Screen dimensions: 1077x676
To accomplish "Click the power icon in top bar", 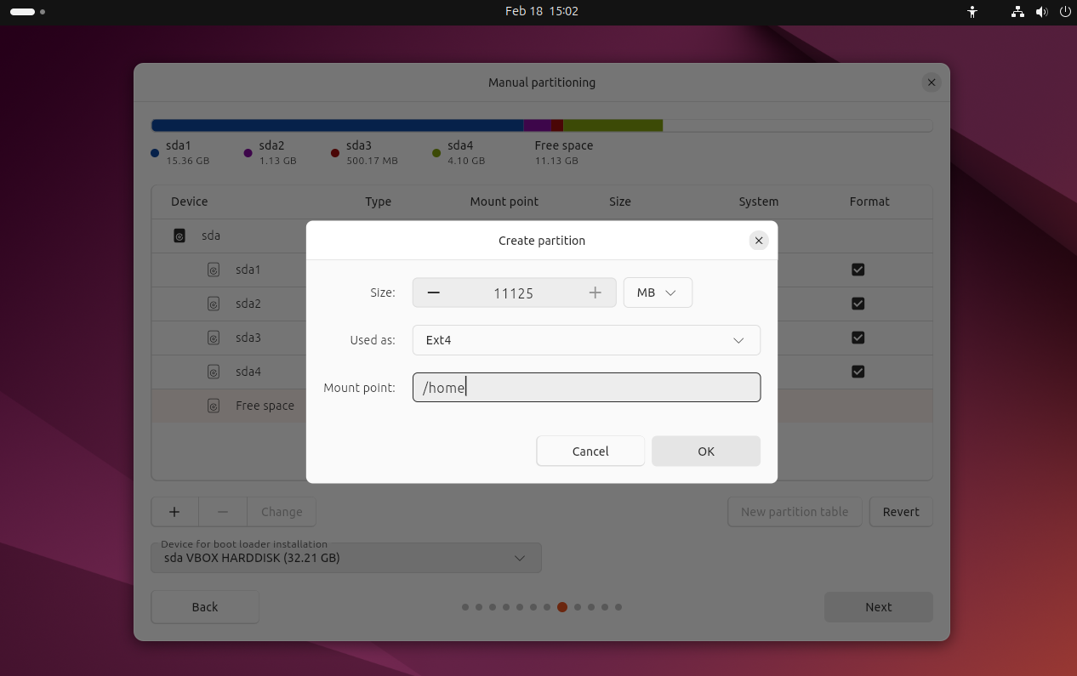I will 1065,12.
